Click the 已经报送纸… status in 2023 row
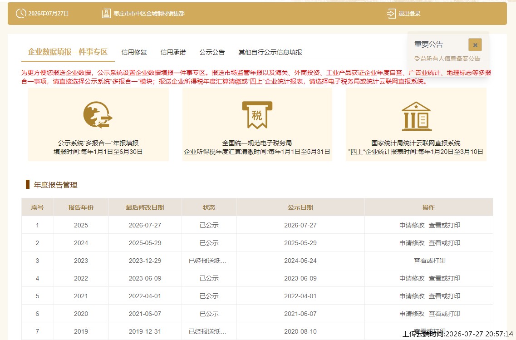This screenshot has height=340, width=516. tap(207, 261)
